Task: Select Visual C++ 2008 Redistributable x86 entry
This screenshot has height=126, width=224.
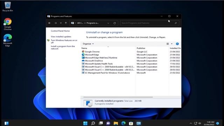Action: click(110, 70)
